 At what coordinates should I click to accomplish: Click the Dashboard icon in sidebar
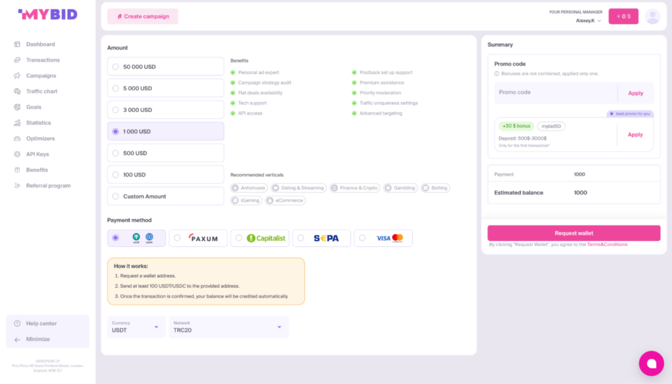point(17,44)
